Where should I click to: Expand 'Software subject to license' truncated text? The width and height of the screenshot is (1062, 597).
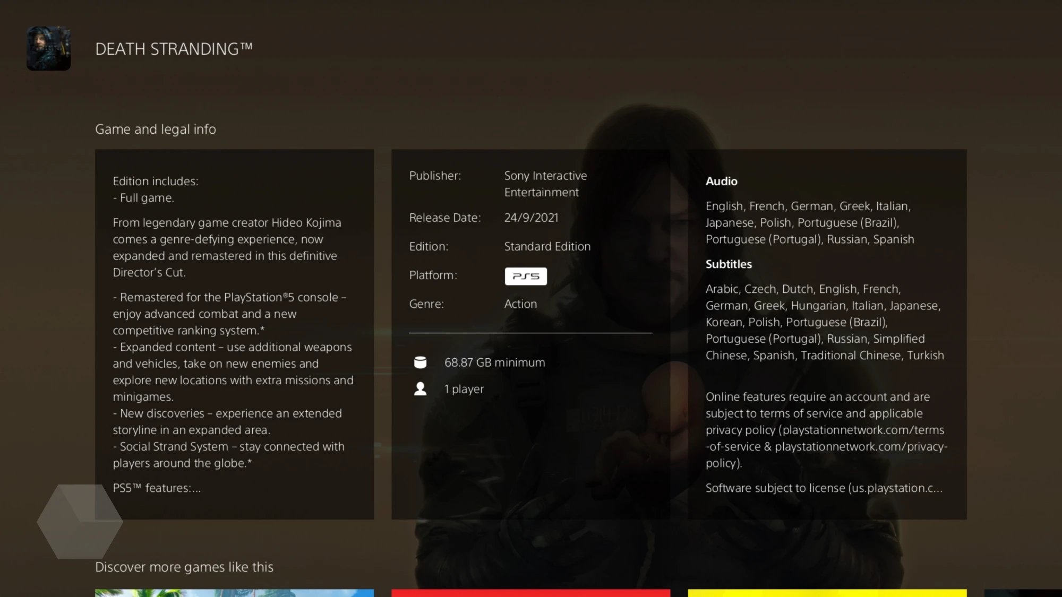(x=824, y=488)
